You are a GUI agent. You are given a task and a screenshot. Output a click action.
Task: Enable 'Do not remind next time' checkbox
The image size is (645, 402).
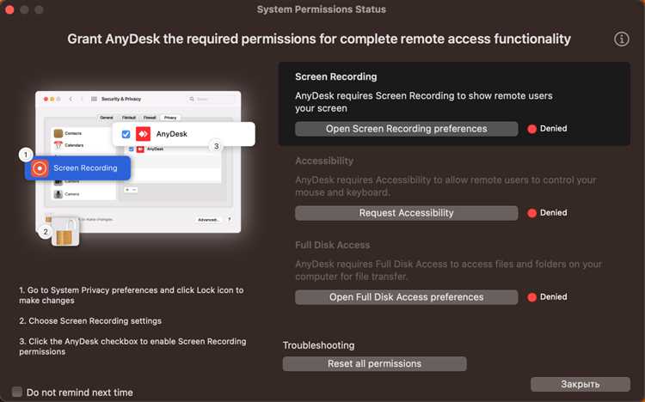coord(17,392)
